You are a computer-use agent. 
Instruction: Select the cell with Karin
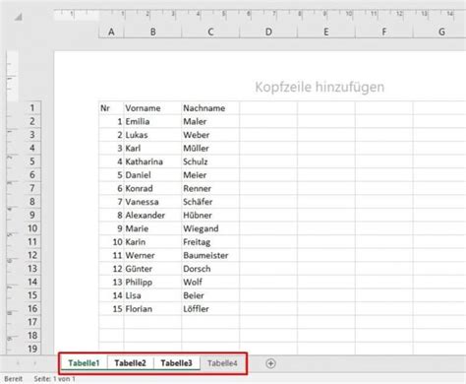tap(152, 242)
